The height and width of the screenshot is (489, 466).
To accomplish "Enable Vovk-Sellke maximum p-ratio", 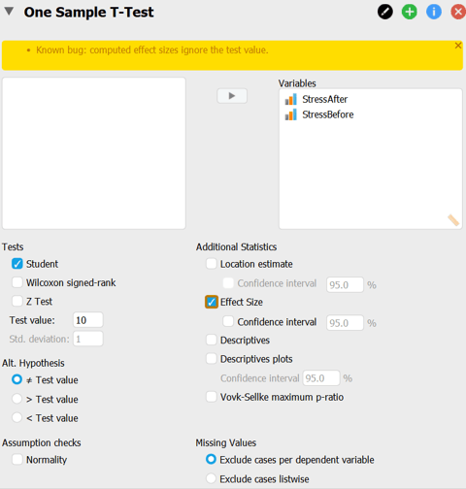I will (212, 397).
